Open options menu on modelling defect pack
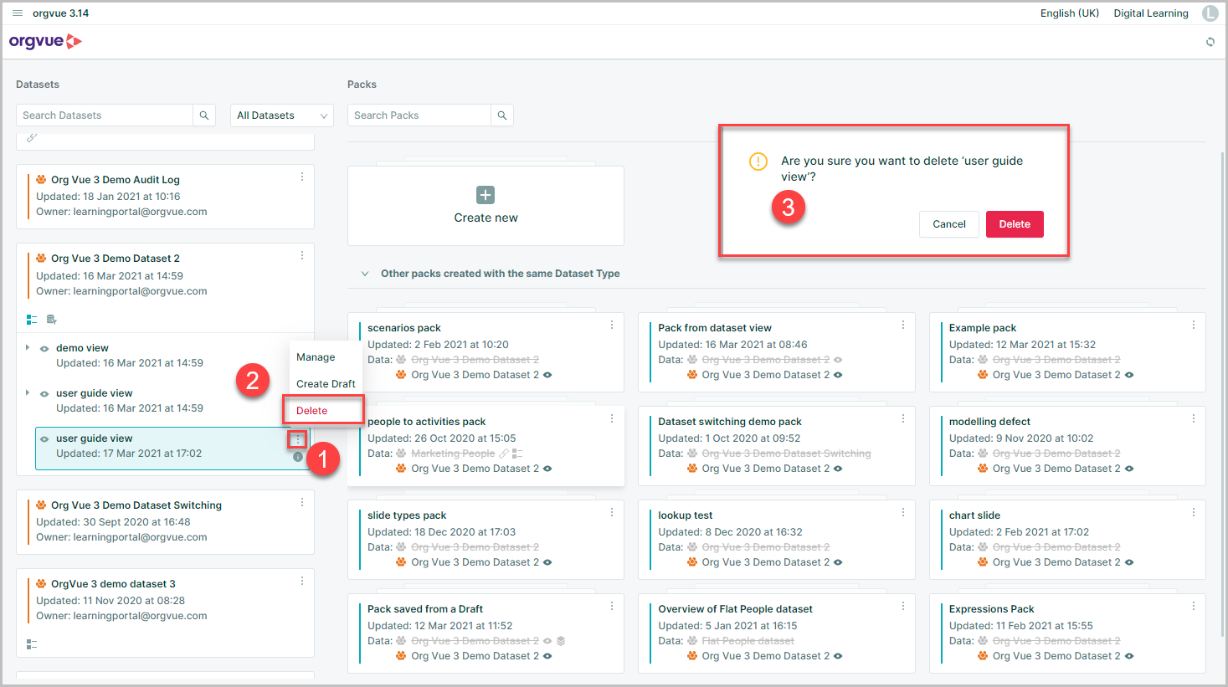1228x687 pixels. (1194, 418)
